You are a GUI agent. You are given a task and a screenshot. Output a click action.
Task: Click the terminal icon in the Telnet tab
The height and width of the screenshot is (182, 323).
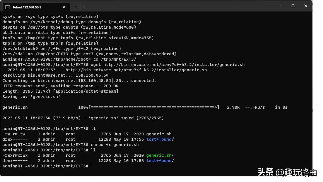click(x=8, y=7)
